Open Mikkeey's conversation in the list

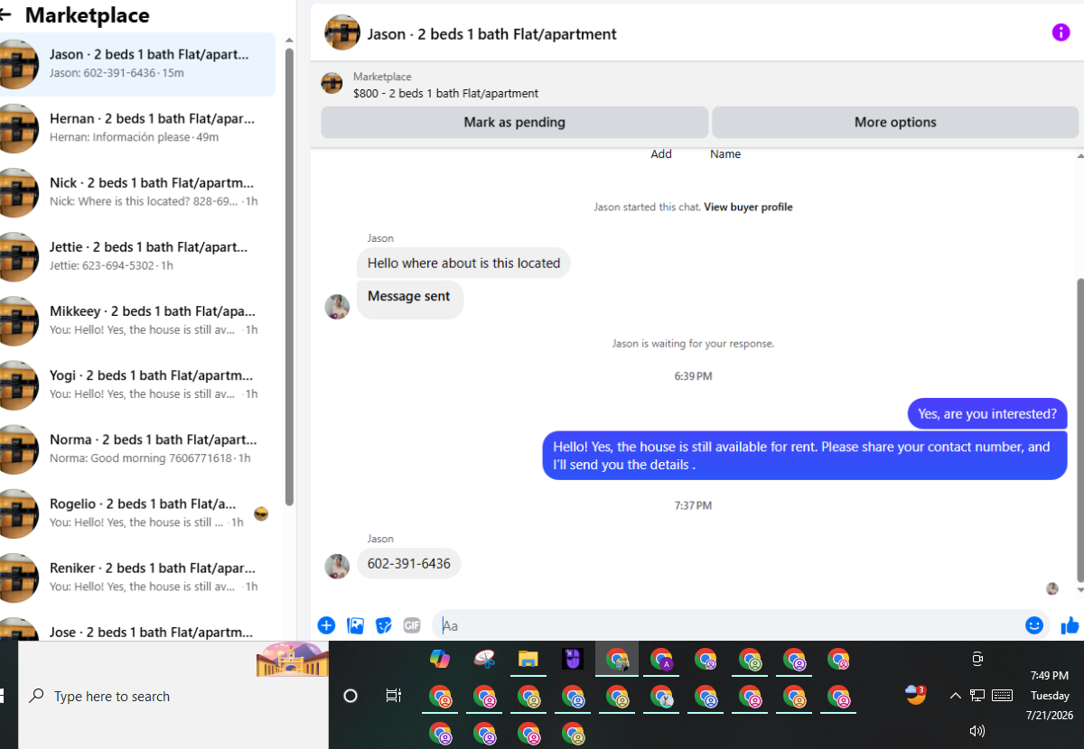(137, 320)
